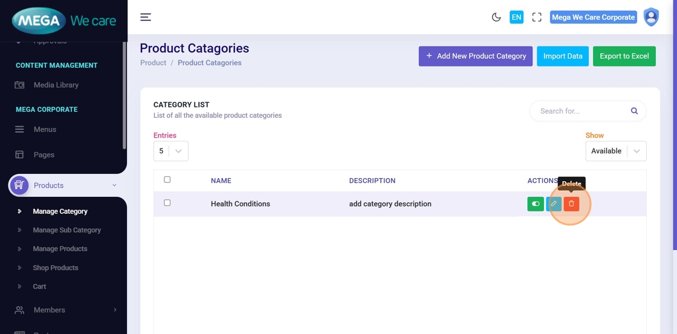Enter fullscreen mode via expand icon

point(536,17)
